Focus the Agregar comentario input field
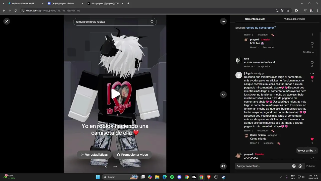Viewport: 321px width, 181px height. coord(263,166)
